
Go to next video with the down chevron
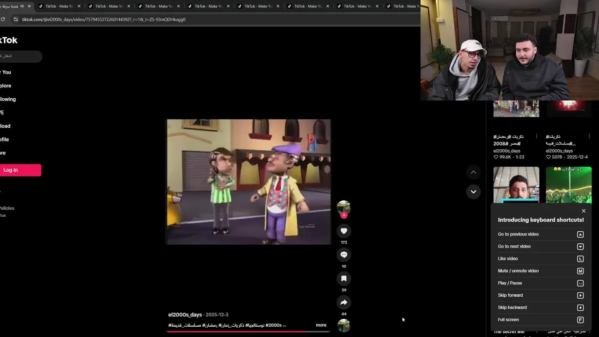click(x=473, y=191)
